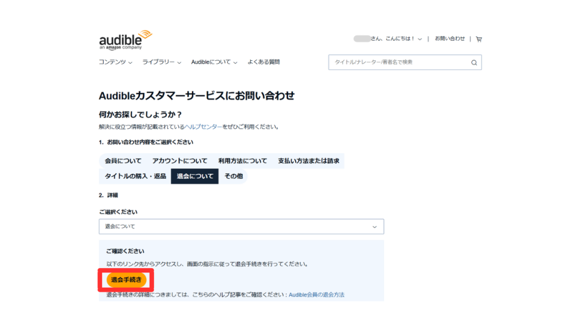Open the ご選択ください details dropdown
The height and width of the screenshot is (325, 578).
242,227
